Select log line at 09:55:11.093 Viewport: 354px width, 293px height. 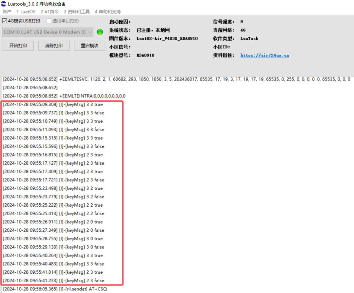53,130
